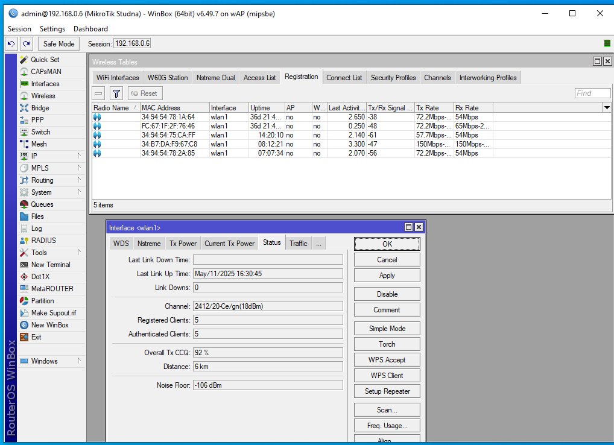614x445 pixels.
Task: Open the column chooser dropdown in the Registration table
Action: pos(607,107)
